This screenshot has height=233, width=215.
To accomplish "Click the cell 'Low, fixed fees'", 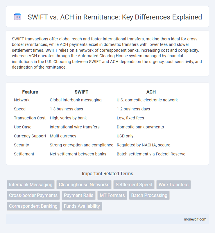I will [x=130, y=118].
